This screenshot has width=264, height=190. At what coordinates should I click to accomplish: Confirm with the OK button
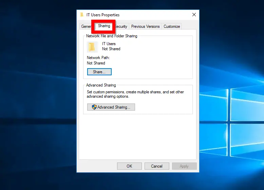pyautogui.click(x=129, y=166)
